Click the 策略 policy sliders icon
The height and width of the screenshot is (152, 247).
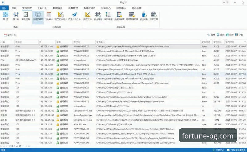16,16
